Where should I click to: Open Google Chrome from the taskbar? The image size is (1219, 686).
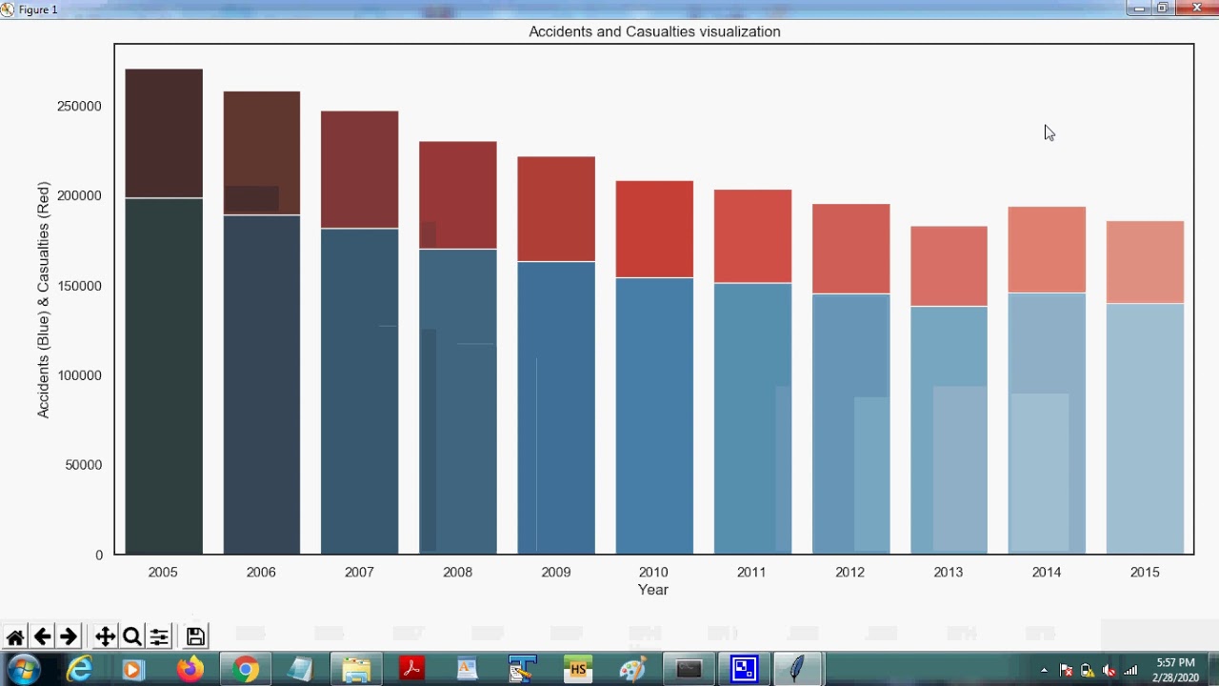pyautogui.click(x=246, y=670)
